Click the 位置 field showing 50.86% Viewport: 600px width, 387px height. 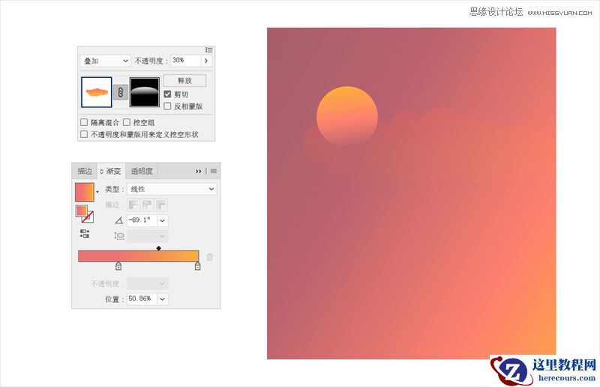click(142, 298)
